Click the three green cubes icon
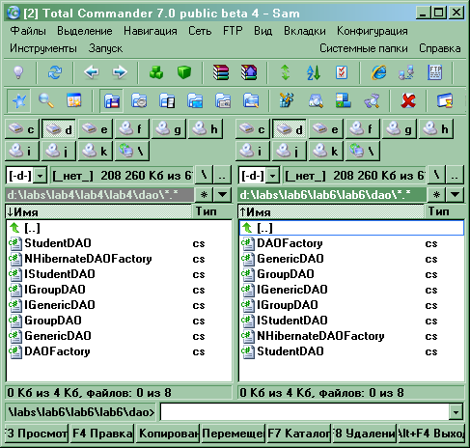The height and width of the screenshot is (448, 470). (156, 72)
